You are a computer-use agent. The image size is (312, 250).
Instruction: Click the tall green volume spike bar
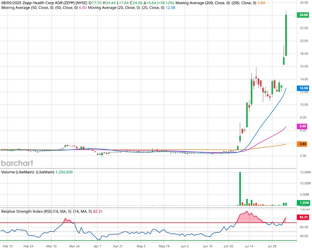coord(240,188)
